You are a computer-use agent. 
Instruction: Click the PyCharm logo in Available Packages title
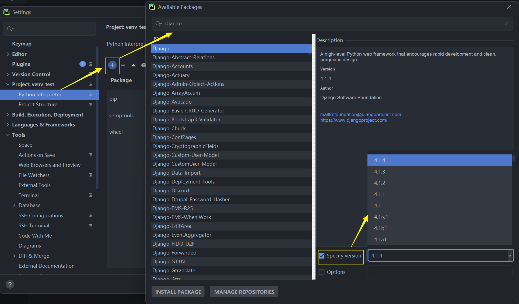[152, 7]
